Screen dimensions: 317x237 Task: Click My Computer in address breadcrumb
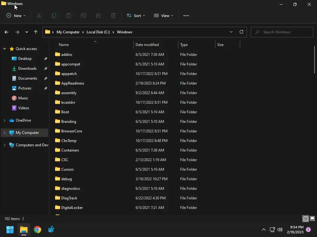click(68, 32)
